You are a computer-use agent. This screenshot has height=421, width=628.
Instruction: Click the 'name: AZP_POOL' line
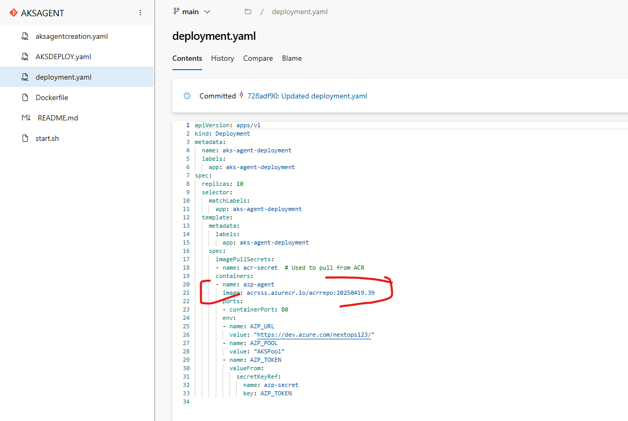click(250, 344)
